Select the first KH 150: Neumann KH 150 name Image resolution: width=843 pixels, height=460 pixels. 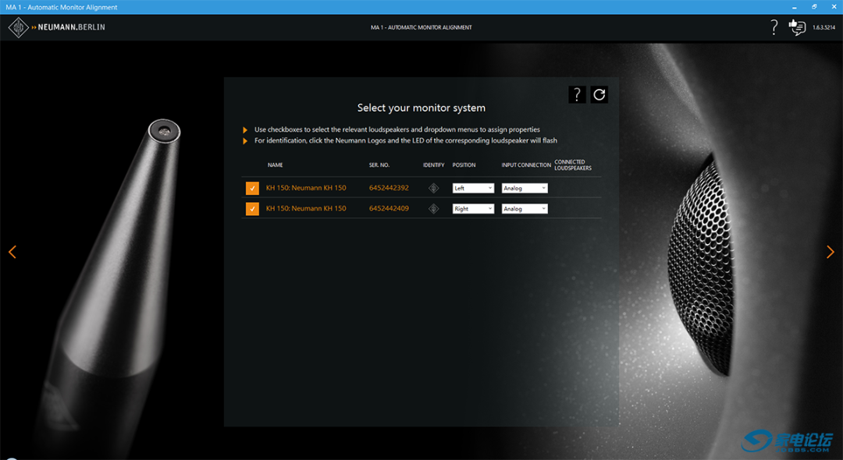click(306, 188)
